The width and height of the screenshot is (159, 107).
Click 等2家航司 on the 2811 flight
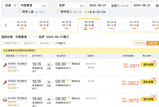22,64
